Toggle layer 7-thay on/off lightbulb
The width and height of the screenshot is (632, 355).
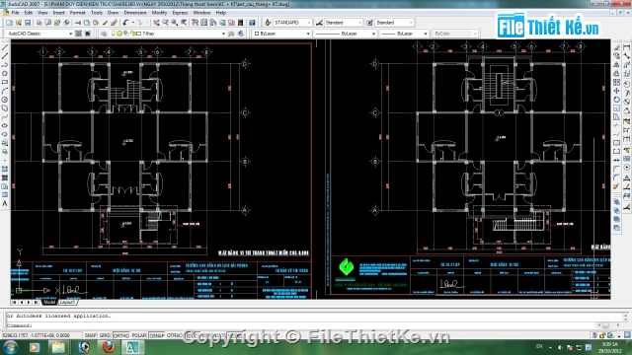click(114, 34)
